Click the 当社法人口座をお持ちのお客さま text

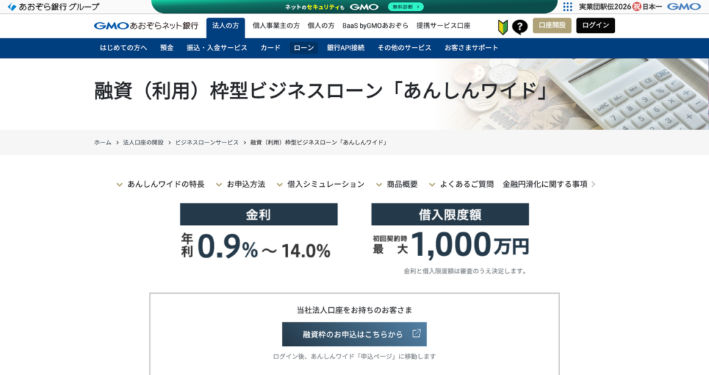[x=354, y=310]
